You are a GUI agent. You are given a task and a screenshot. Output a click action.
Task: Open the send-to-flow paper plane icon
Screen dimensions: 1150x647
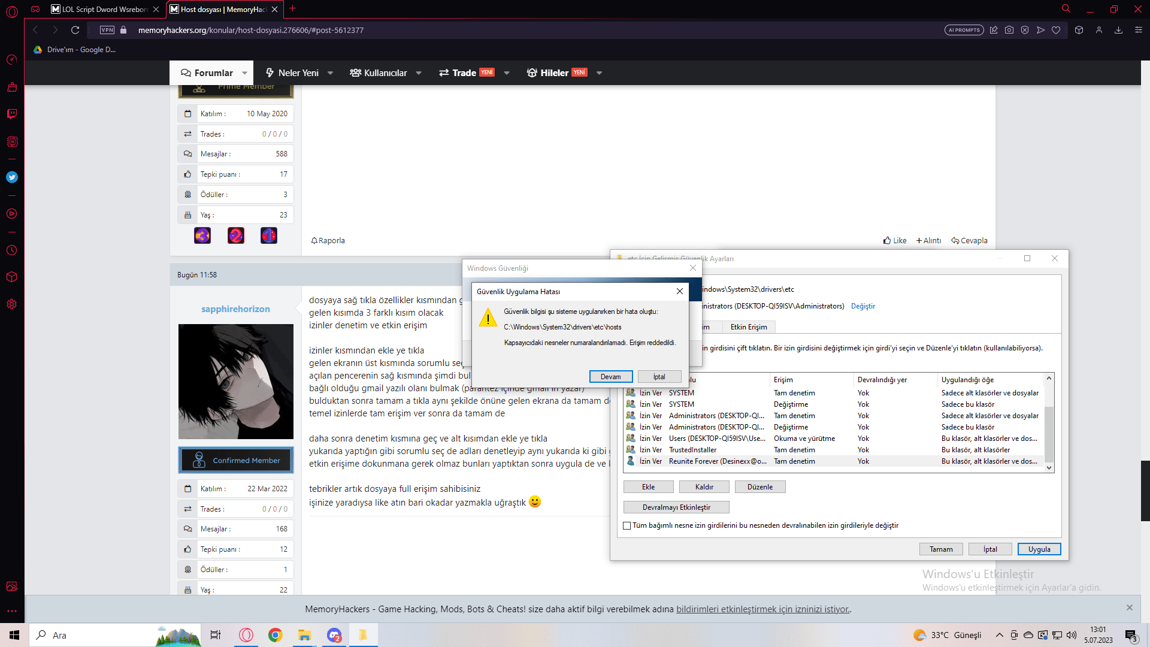point(1040,30)
